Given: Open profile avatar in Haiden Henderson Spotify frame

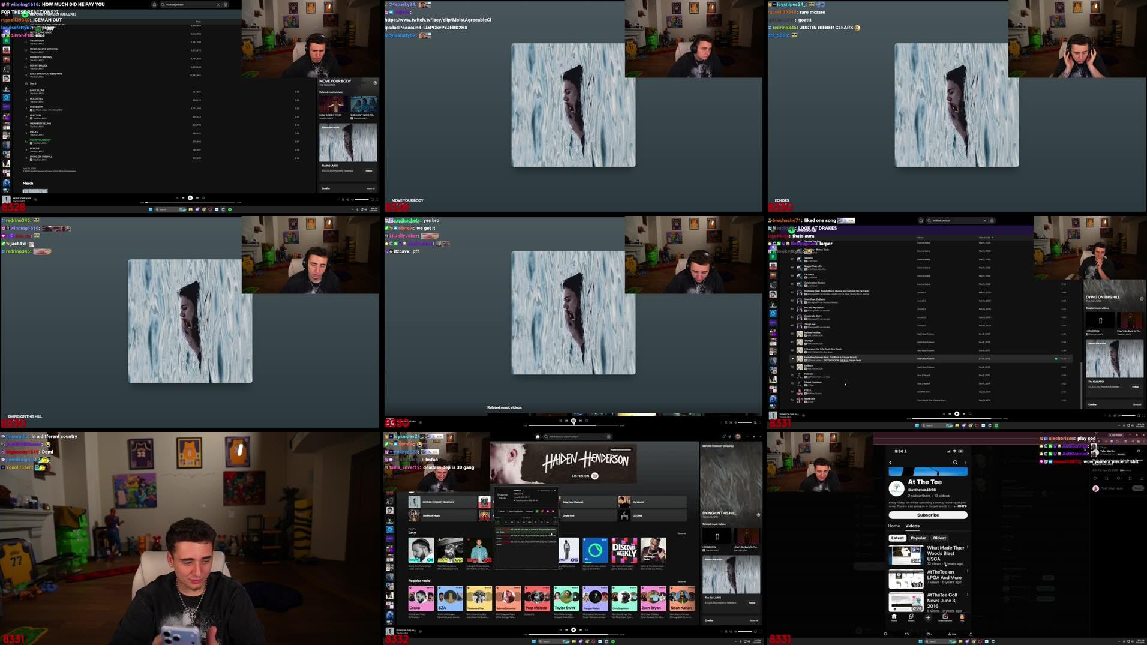Looking at the screenshot, I should [738, 436].
